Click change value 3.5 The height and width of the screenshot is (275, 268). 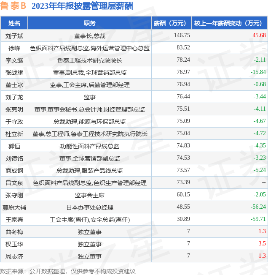[262, 243]
